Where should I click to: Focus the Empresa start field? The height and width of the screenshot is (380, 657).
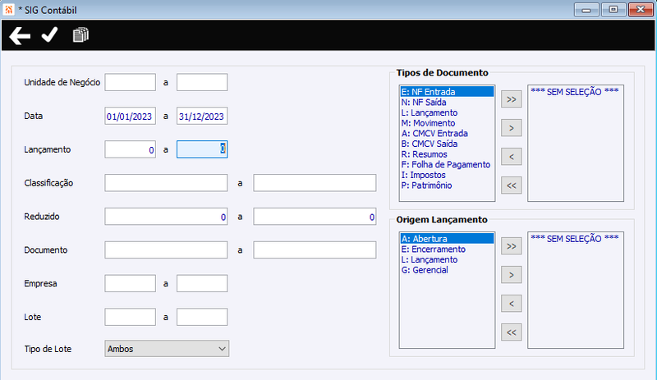[131, 284]
